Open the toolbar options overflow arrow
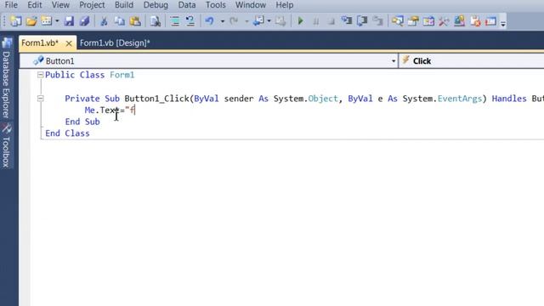Viewport: 544px width, 306px height. pyautogui.click(x=502, y=23)
